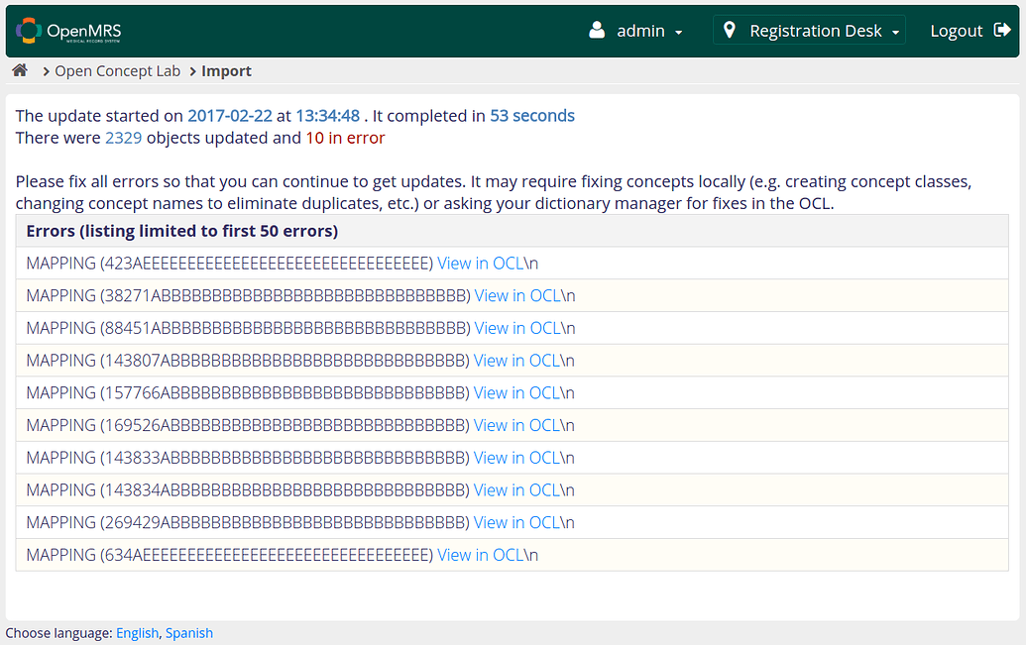This screenshot has height=645, width=1026.
Task: Click the start time 13:34:48
Action: point(328,116)
